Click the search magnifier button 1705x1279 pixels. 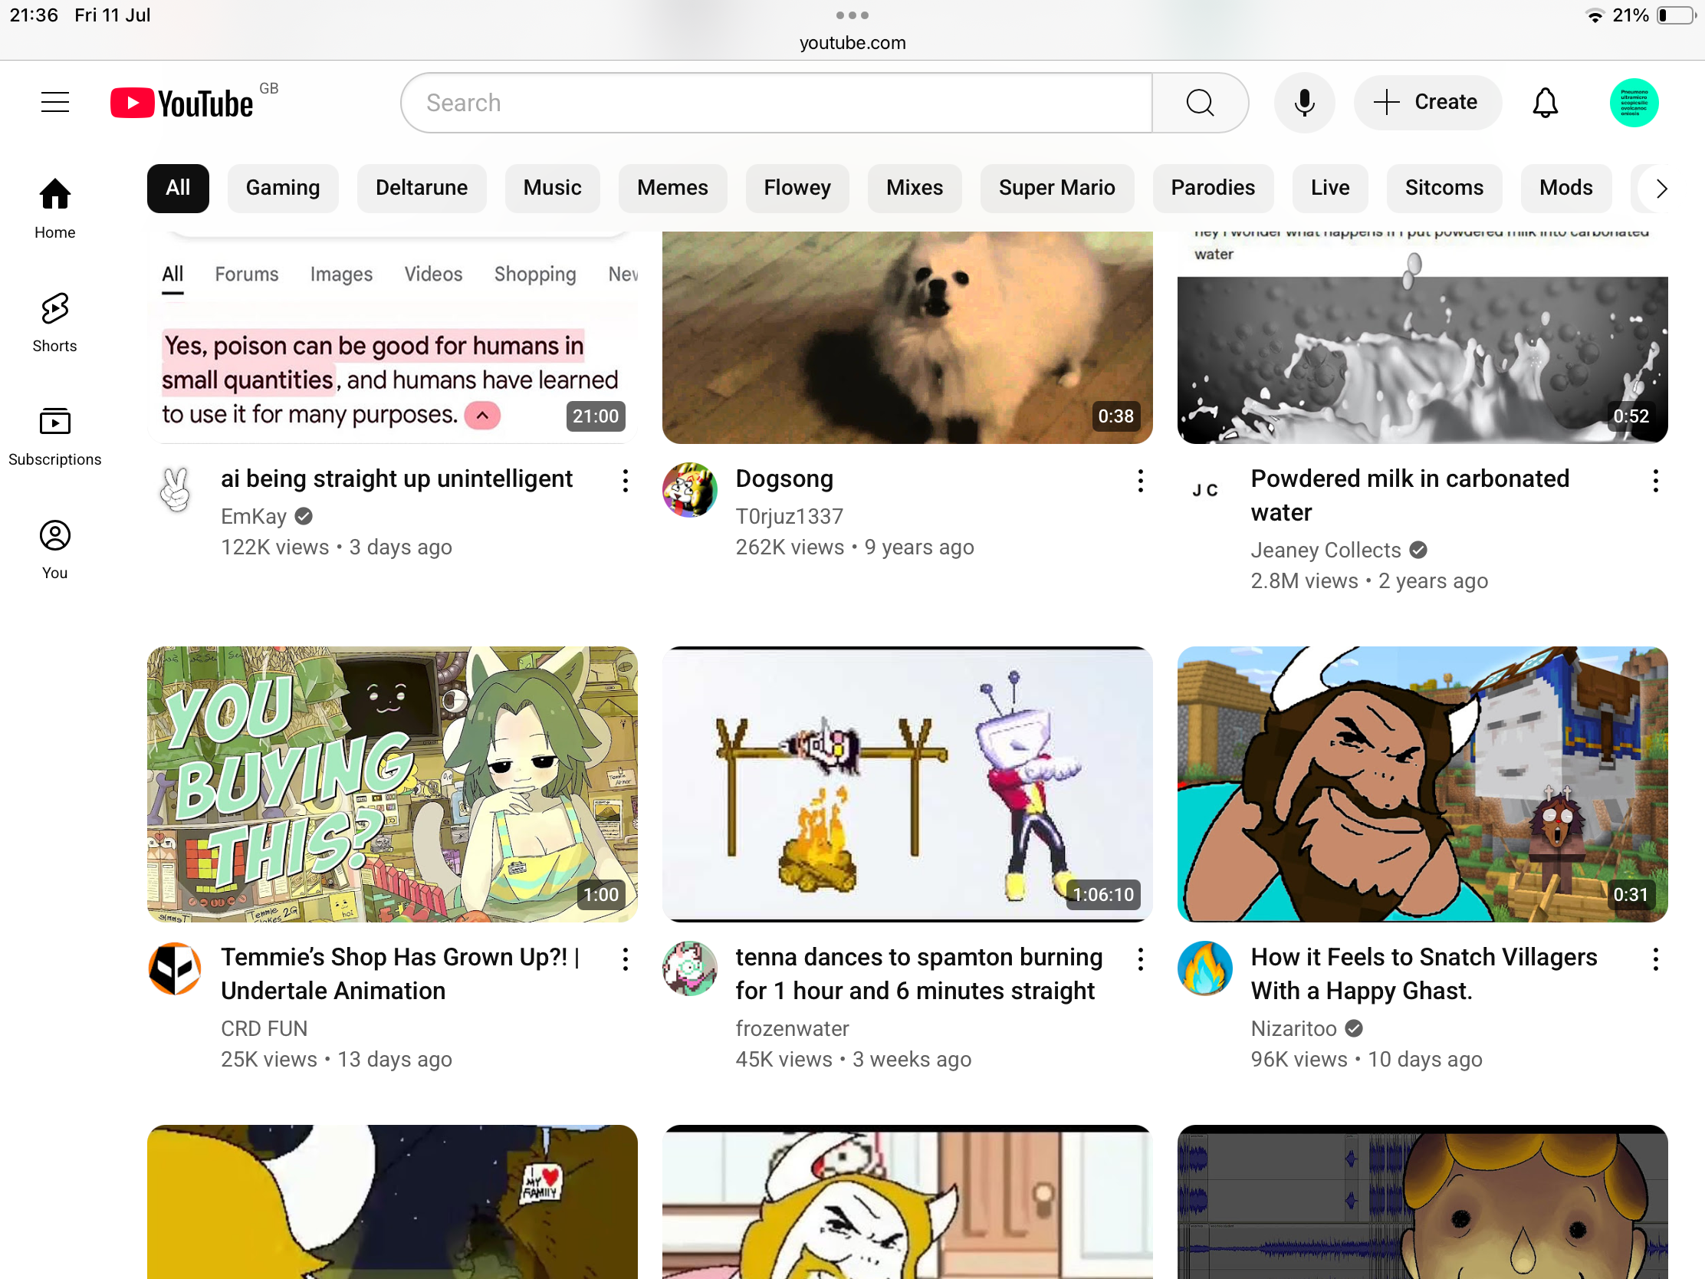click(x=1199, y=103)
